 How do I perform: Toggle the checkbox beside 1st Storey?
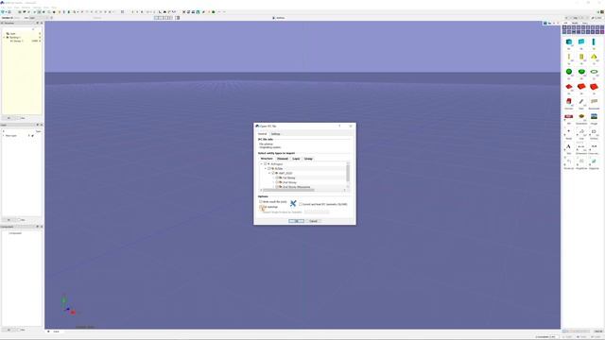pyautogui.click(x=277, y=178)
